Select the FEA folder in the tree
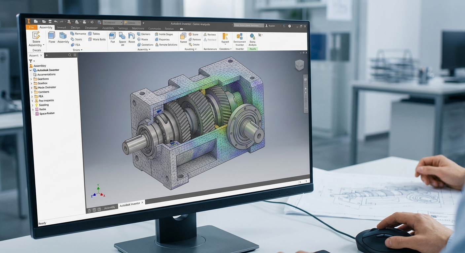The height and width of the screenshot is (253, 465). point(39,97)
